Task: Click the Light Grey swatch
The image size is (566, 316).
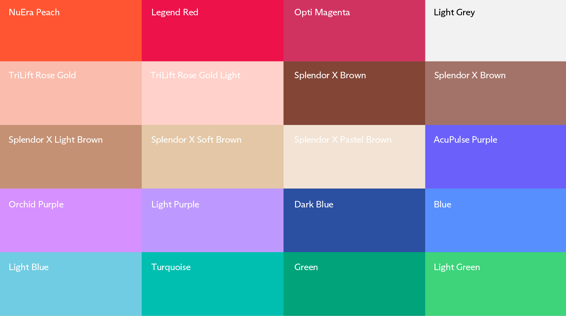Action: [496, 31]
